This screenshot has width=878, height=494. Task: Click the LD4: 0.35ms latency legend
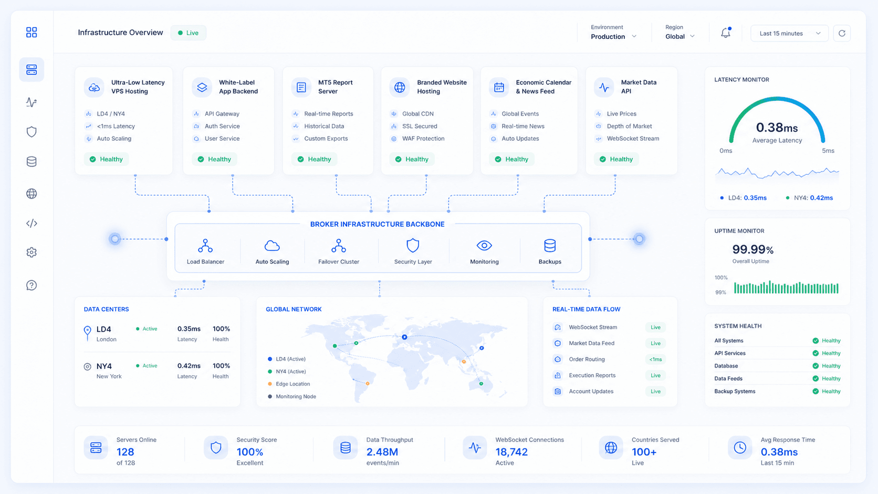coord(743,198)
